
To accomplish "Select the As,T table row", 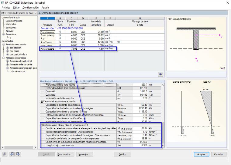I will (102, 39).
